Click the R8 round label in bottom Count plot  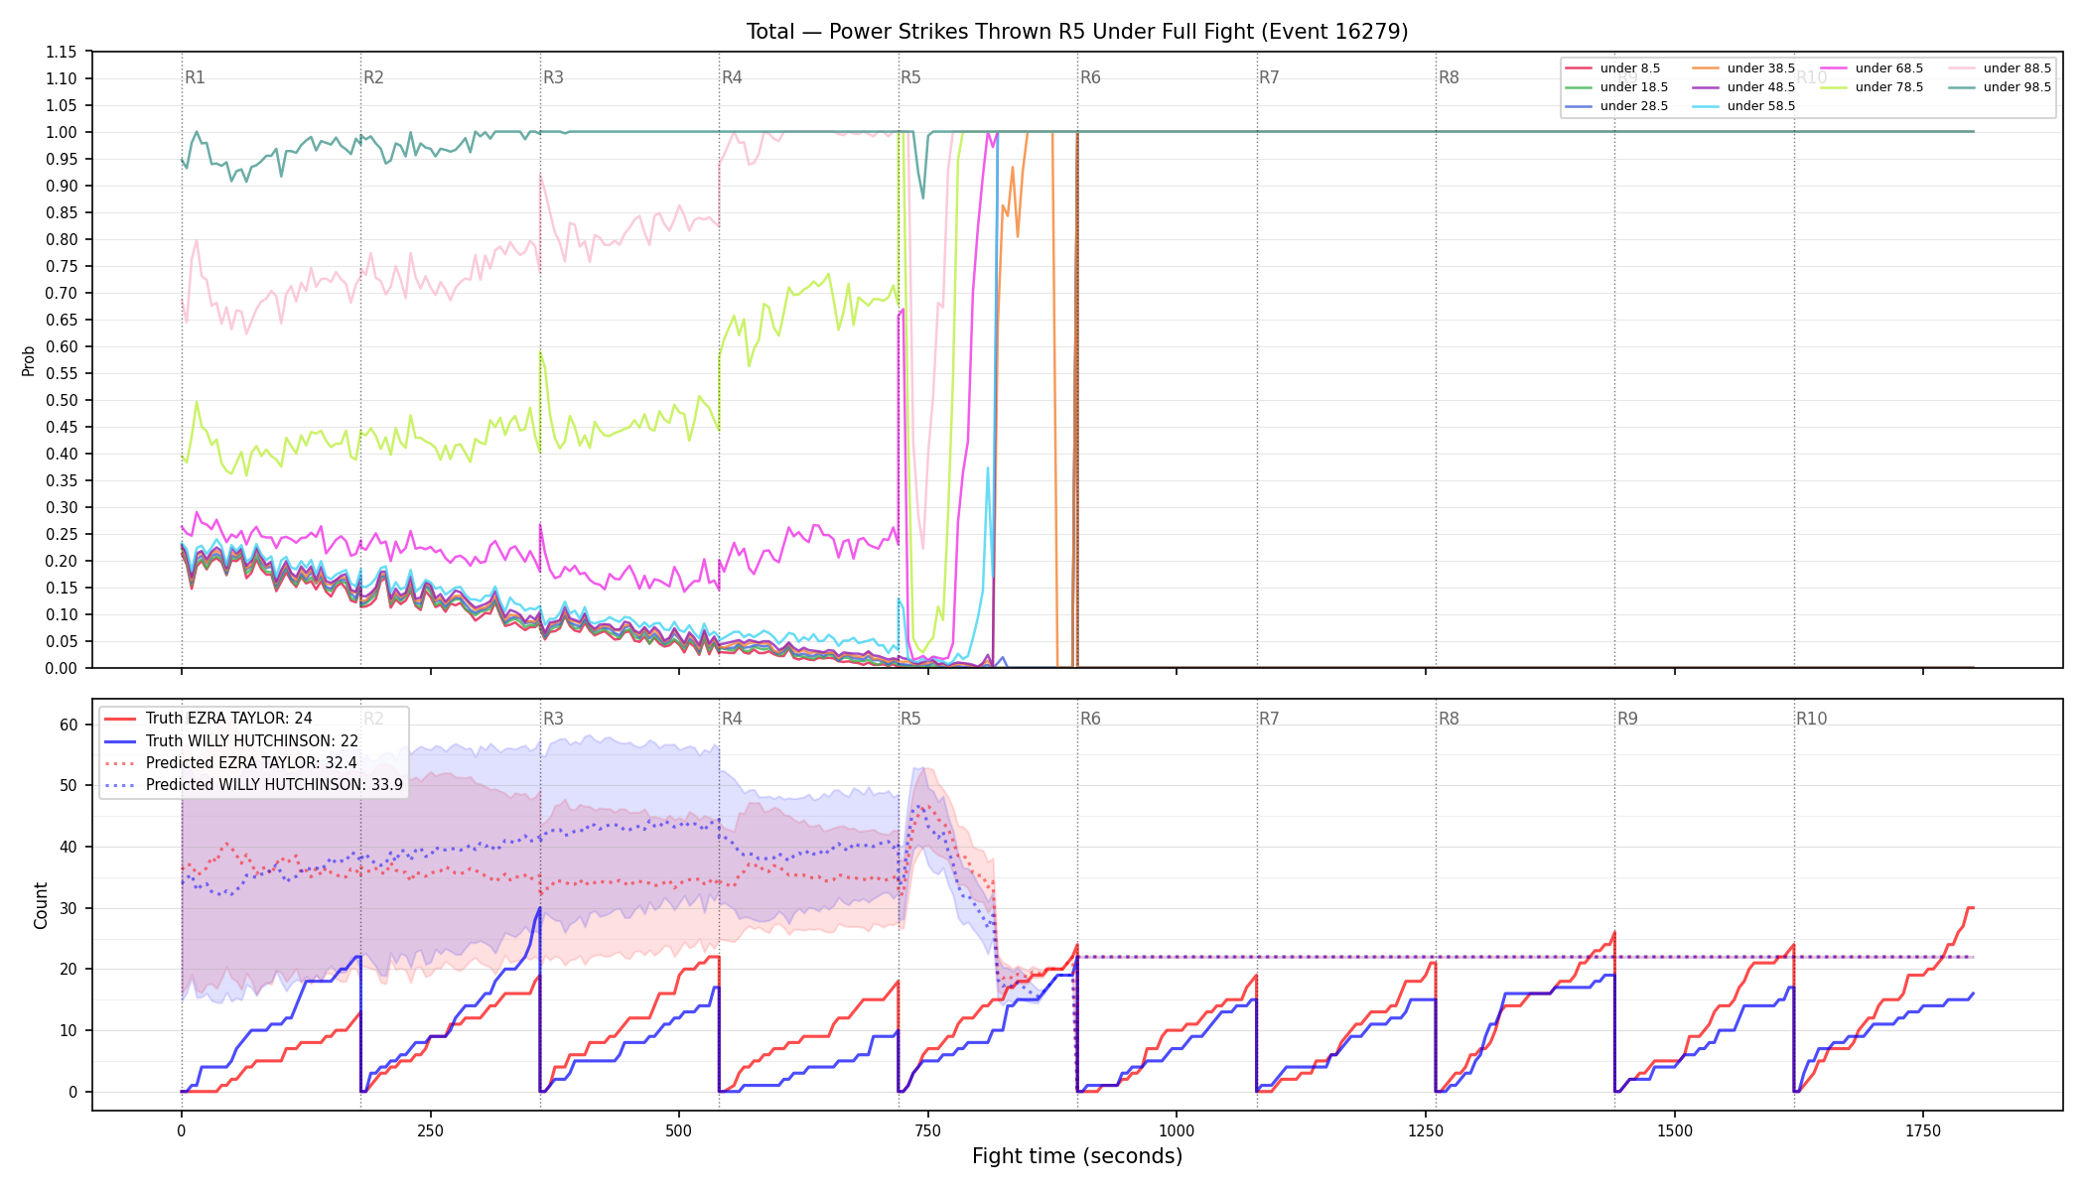pyautogui.click(x=1449, y=719)
